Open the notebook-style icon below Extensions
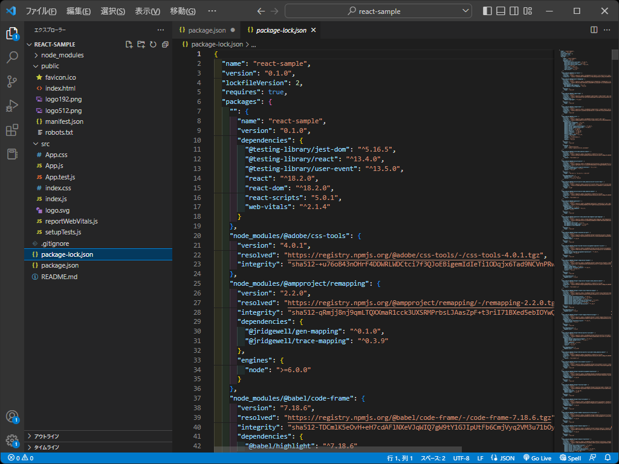This screenshot has height=464, width=619. (x=12, y=154)
